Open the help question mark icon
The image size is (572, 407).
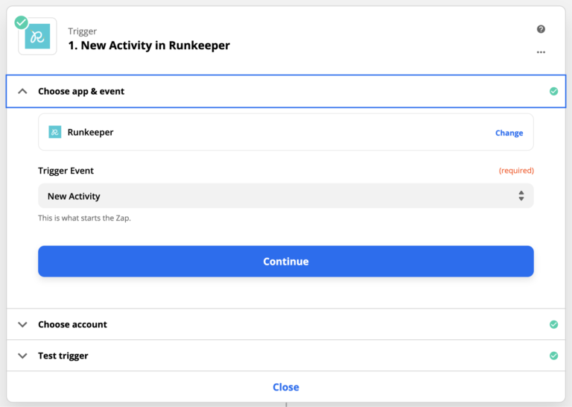click(541, 29)
